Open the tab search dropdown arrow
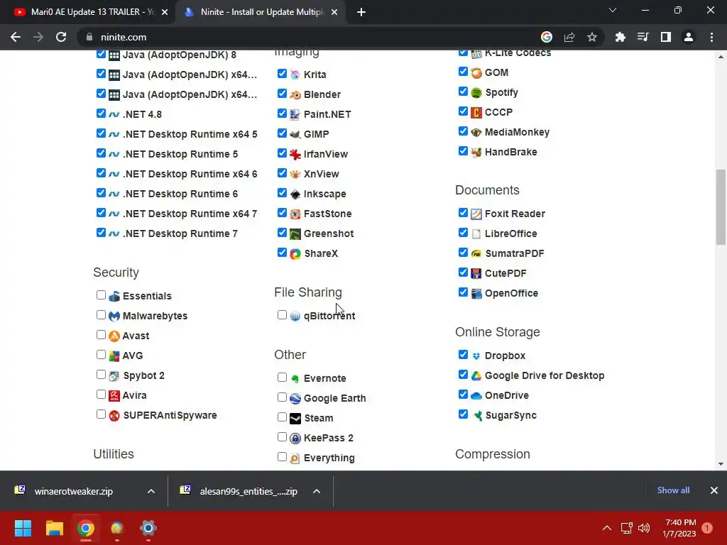 coord(613,10)
